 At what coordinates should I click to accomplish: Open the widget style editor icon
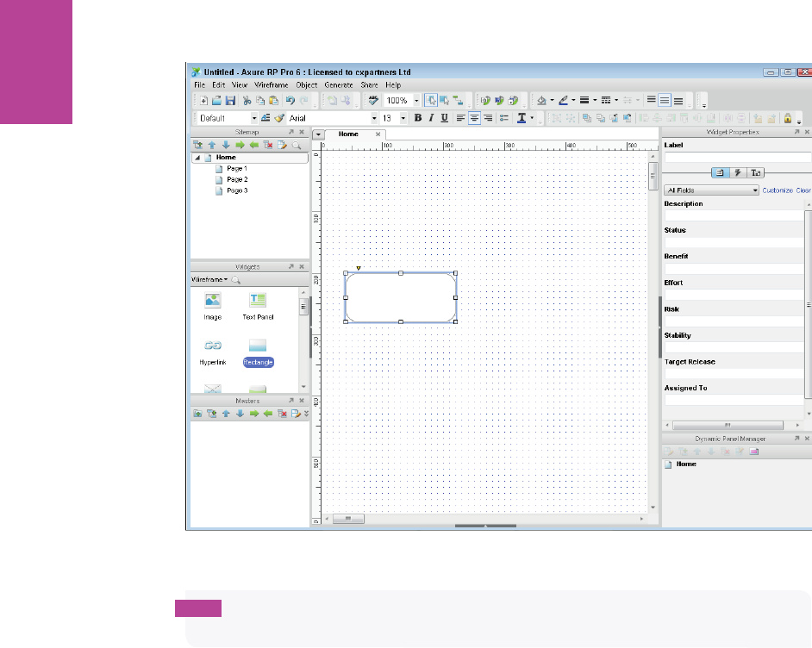point(265,118)
